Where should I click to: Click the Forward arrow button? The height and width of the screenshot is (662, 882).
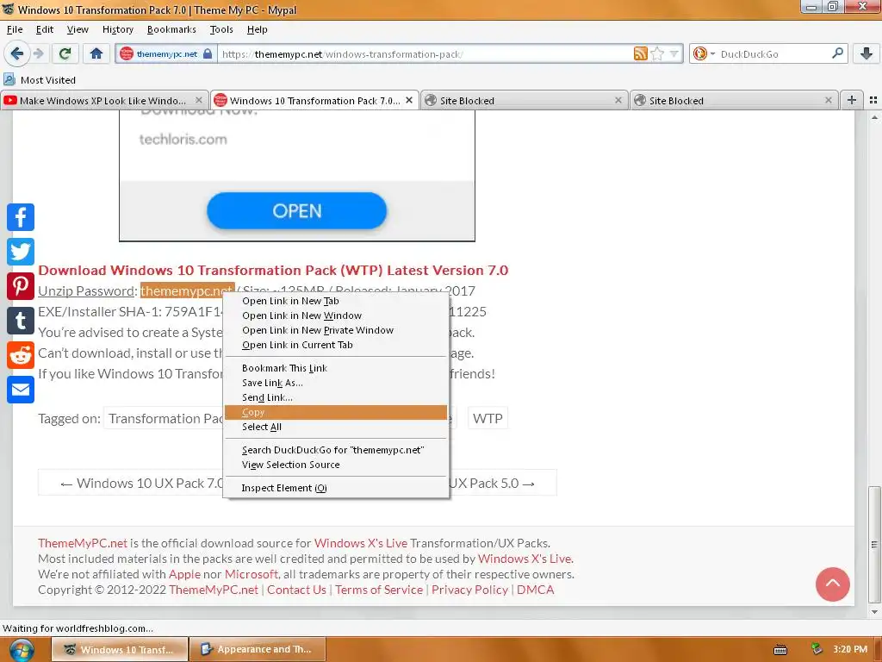pyautogui.click(x=38, y=53)
